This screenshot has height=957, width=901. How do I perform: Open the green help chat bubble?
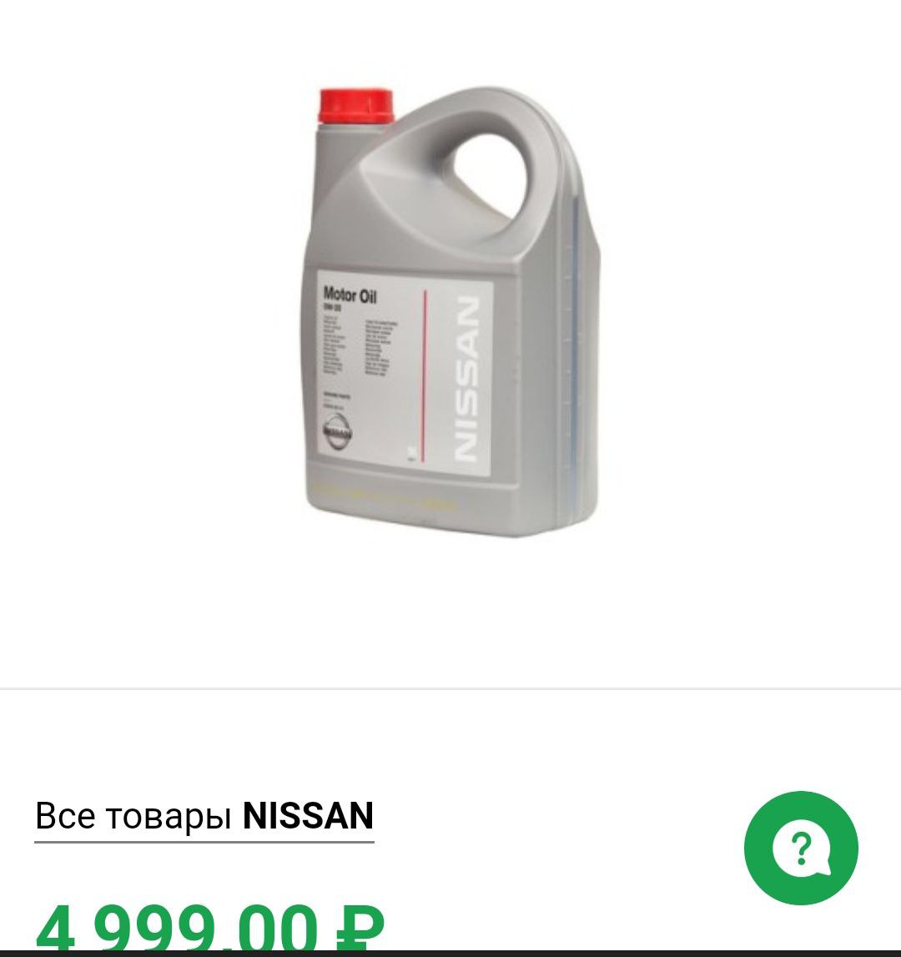coord(801,848)
